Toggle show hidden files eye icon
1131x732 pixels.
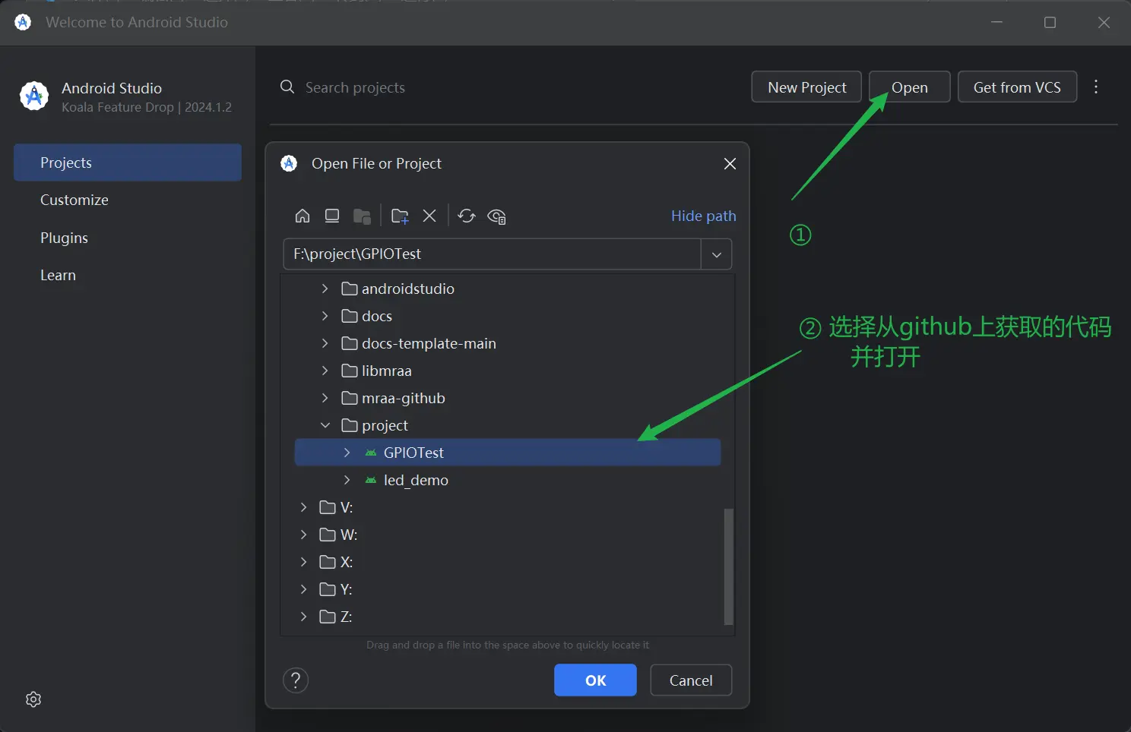(x=496, y=216)
